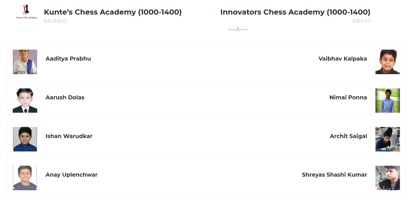Click the 0.5-1-1-1 score text
The image size is (412, 201).
pos(361,21)
